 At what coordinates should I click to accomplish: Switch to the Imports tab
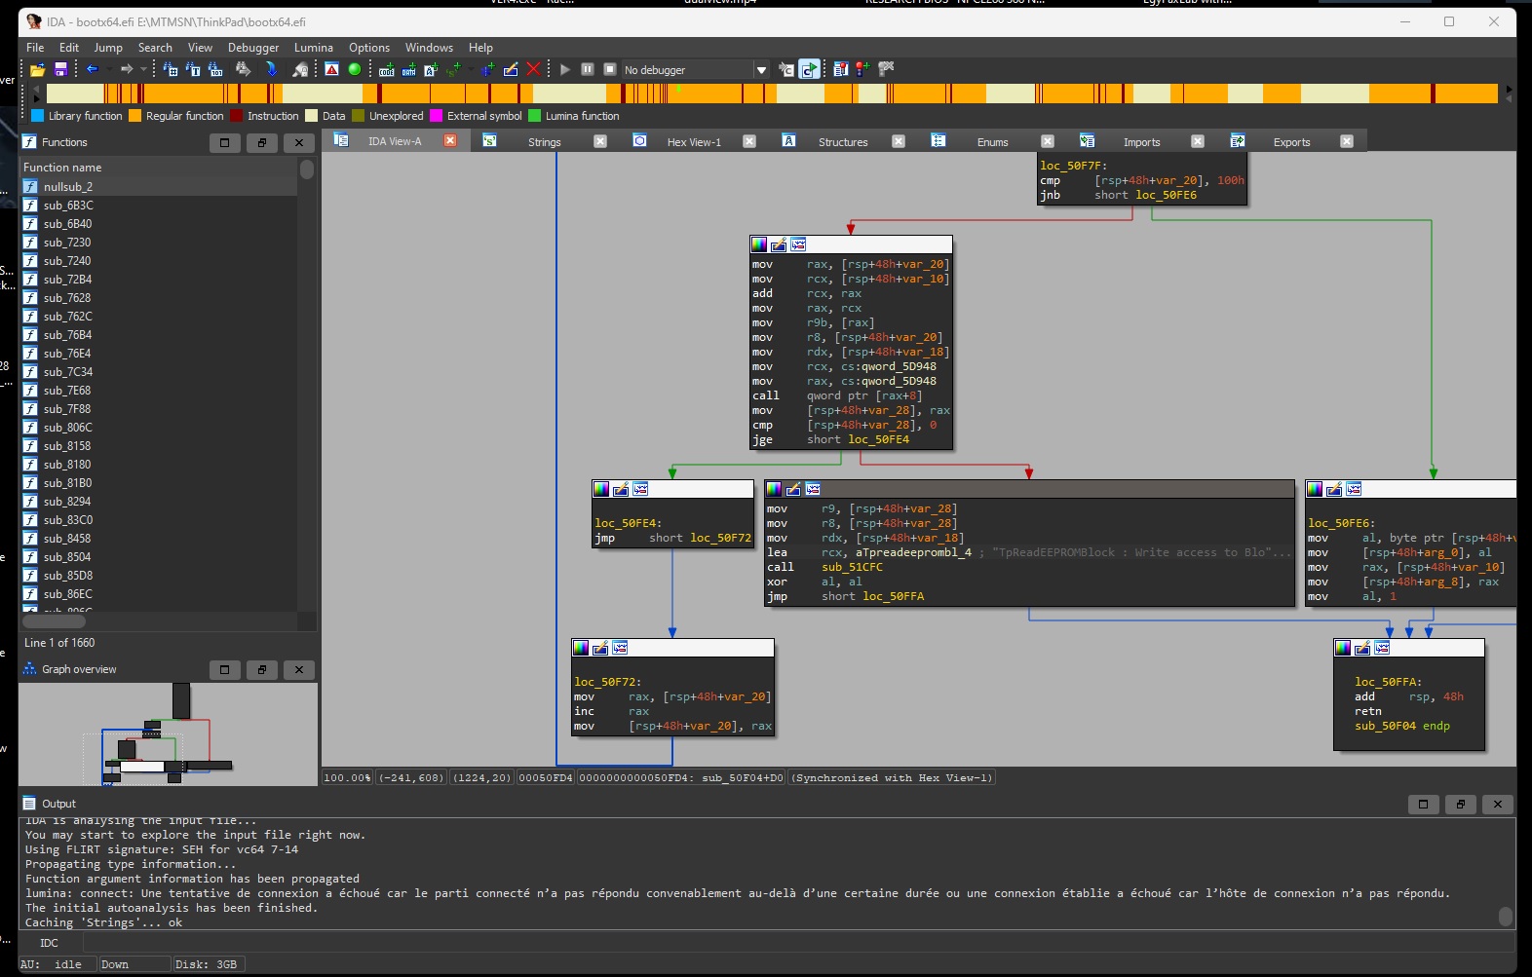[1141, 142]
